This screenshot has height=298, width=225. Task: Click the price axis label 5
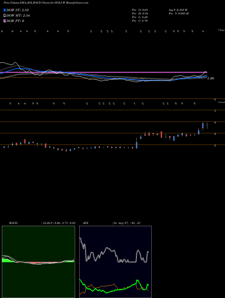pos(215,111)
